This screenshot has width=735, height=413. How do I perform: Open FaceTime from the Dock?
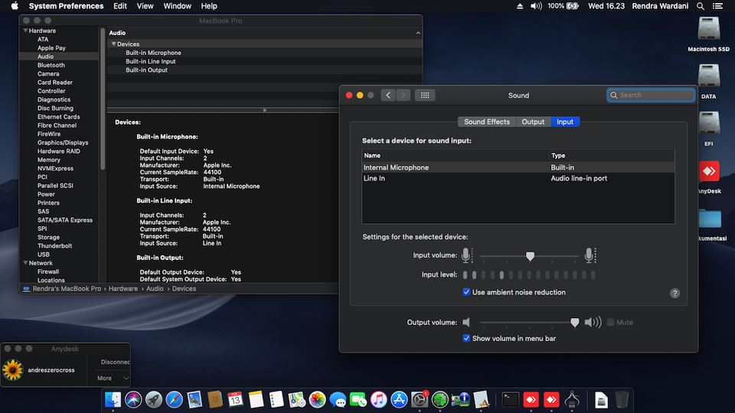[358, 399]
